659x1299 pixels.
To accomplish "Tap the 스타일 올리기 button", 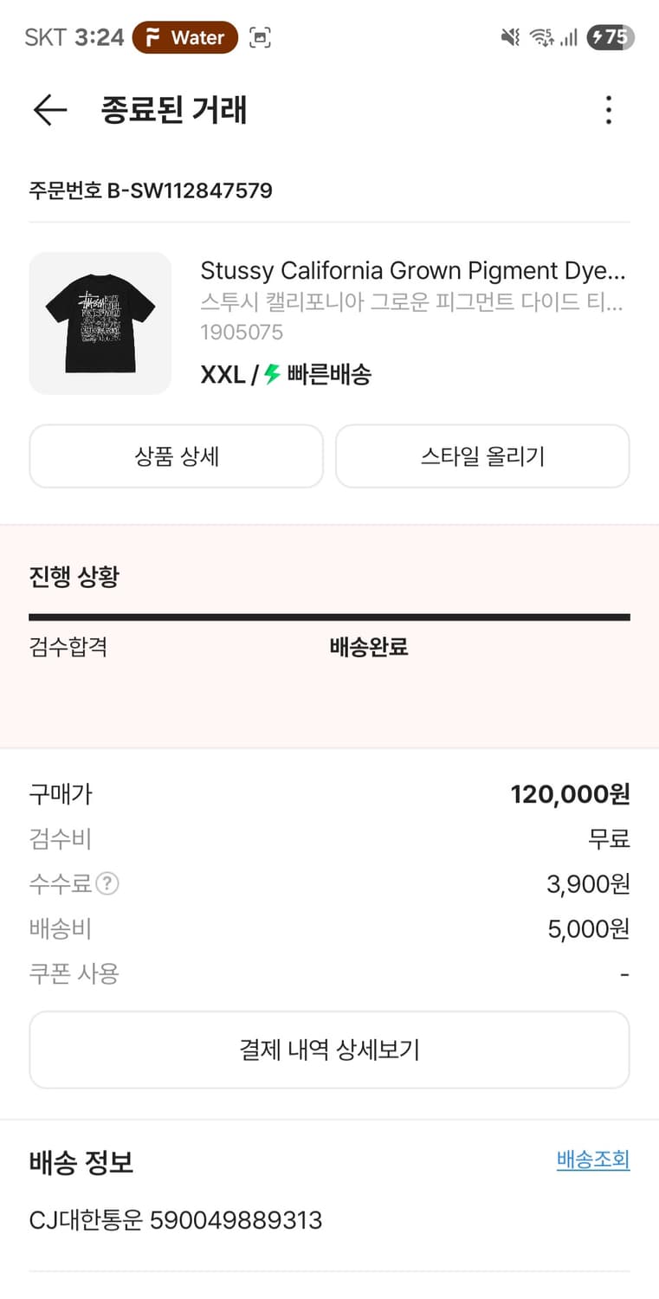I will click(x=482, y=456).
